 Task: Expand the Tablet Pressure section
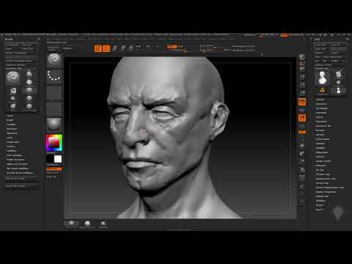15,160
